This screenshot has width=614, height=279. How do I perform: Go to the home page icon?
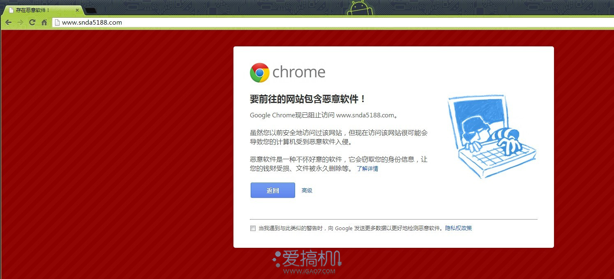[x=44, y=22]
